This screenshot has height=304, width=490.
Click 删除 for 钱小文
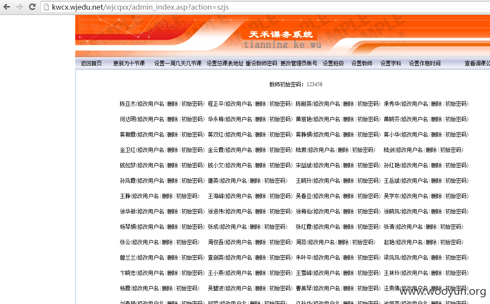point(261,165)
